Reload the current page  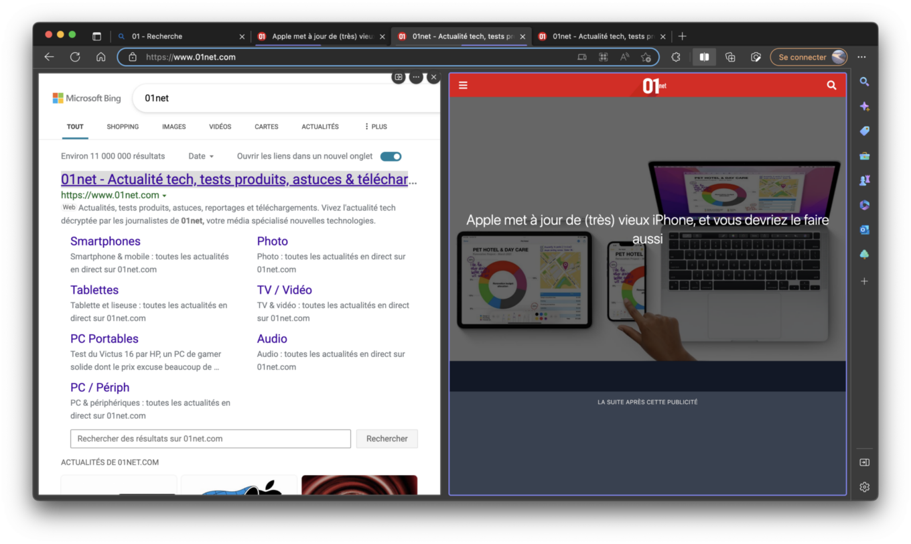[x=75, y=57]
